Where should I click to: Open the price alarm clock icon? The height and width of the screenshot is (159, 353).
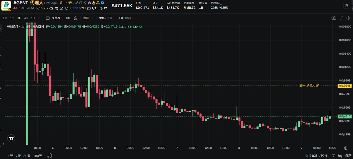346,6
